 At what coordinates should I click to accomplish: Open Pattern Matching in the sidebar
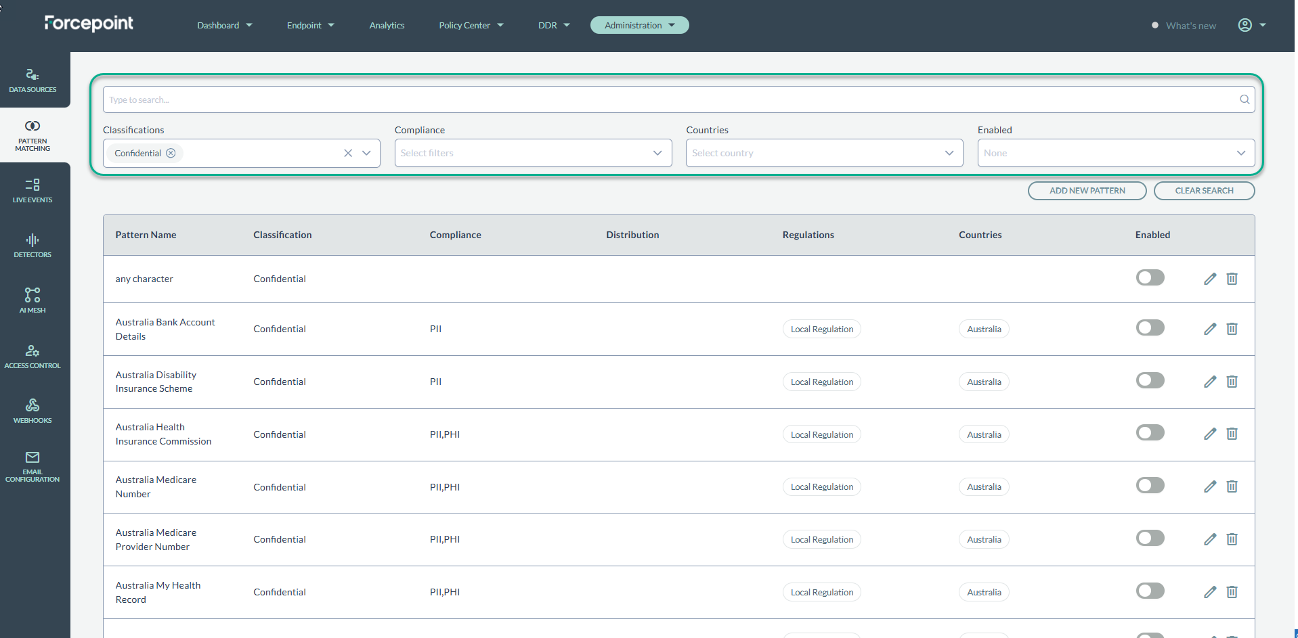(33, 136)
